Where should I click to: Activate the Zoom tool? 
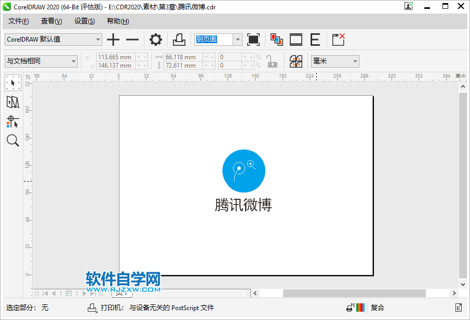point(12,140)
